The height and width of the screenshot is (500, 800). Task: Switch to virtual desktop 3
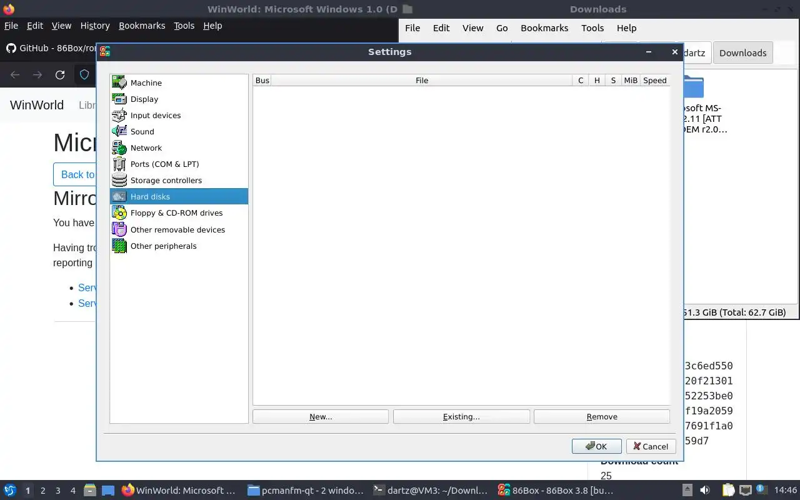click(x=58, y=491)
